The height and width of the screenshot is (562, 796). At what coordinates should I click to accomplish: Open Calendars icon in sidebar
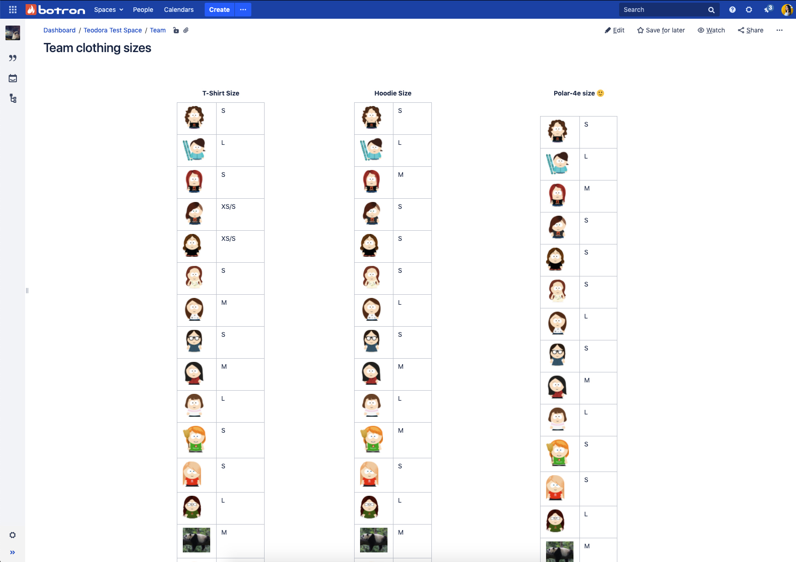tap(13, 78)
